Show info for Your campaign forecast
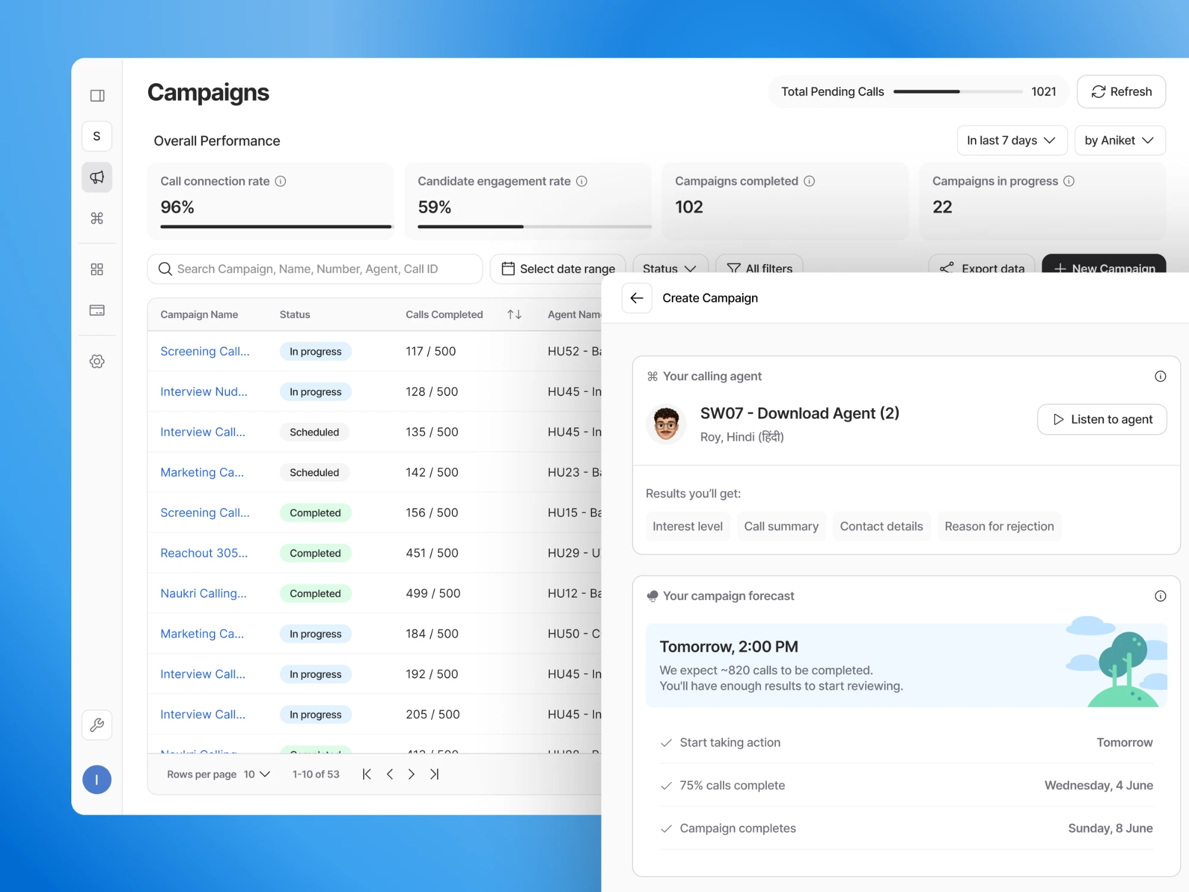 1160,596
